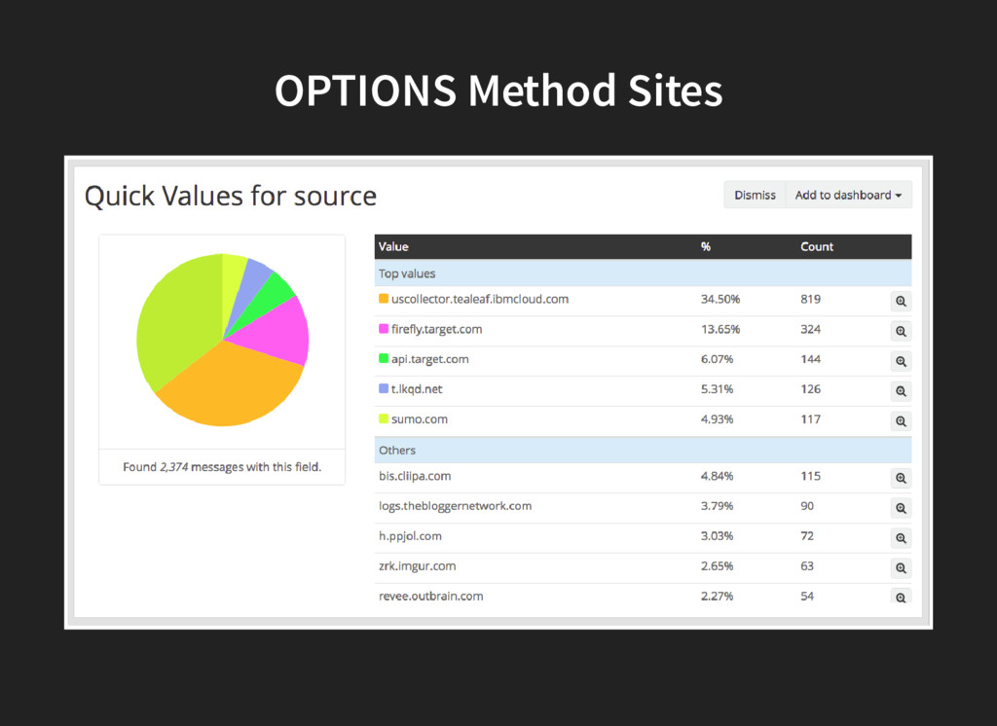Click magnifier icon beside api.target.com
Image resolution: width=997 pixels, height=726 pixels.
click(901, 361)
